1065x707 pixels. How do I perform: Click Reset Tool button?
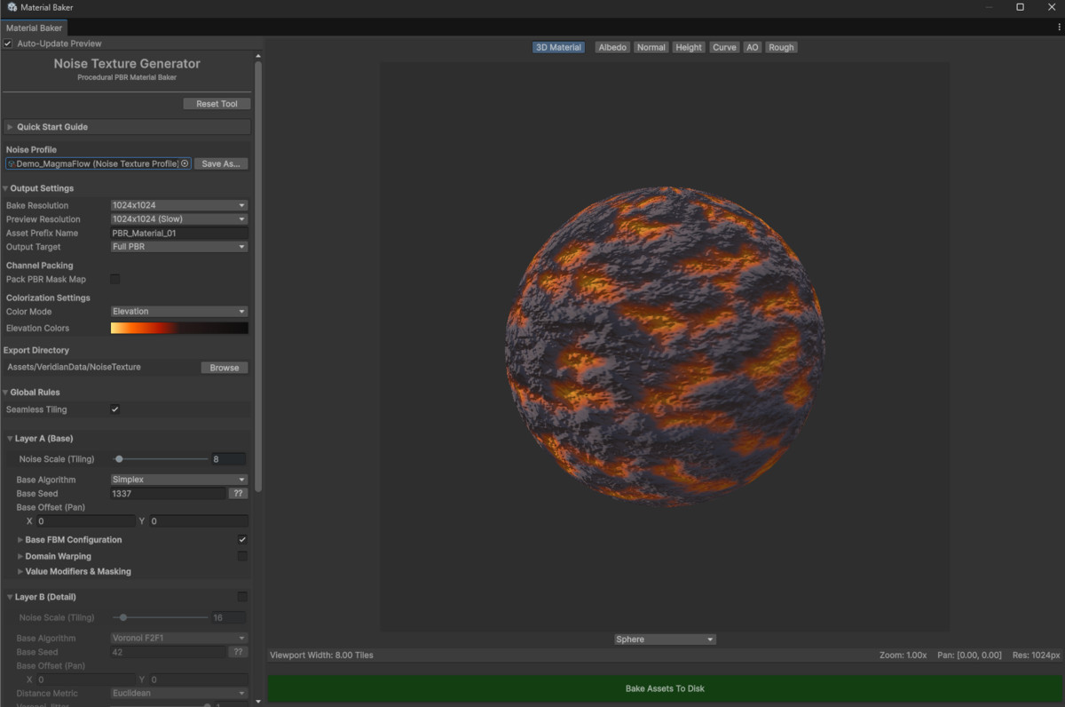217,104
